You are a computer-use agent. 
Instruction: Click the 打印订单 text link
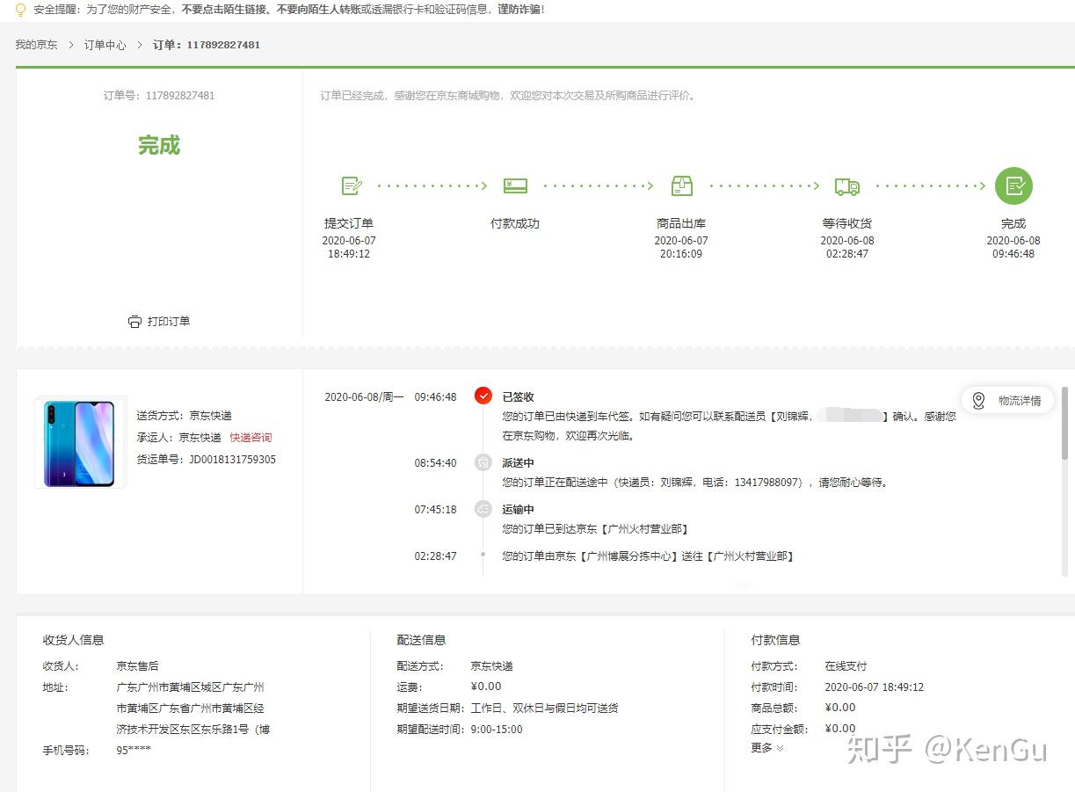coord(169,322)
